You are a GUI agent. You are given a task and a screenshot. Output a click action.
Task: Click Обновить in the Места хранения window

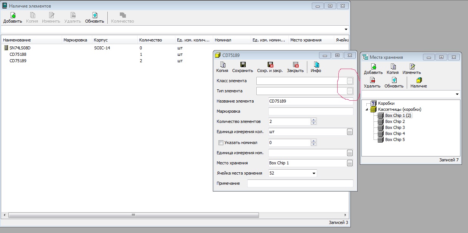pos(394,83)
